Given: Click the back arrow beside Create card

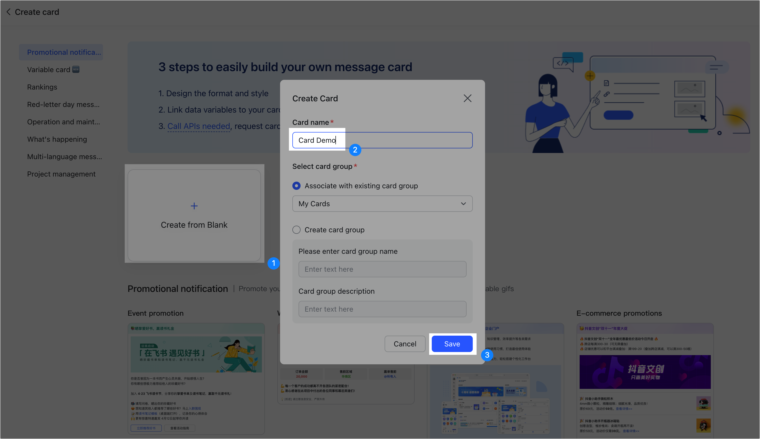Looking at the screenshot, I should 8,12.
